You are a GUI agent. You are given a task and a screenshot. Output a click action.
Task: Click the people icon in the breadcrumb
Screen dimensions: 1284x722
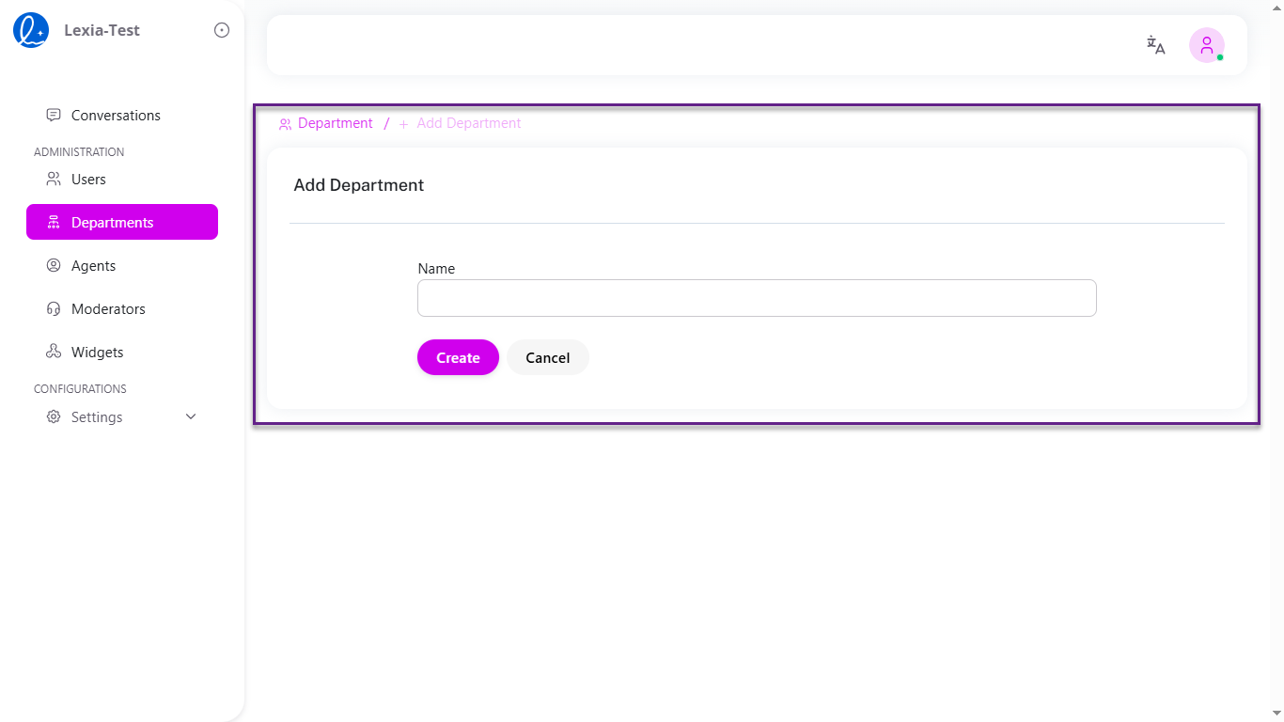285,123
